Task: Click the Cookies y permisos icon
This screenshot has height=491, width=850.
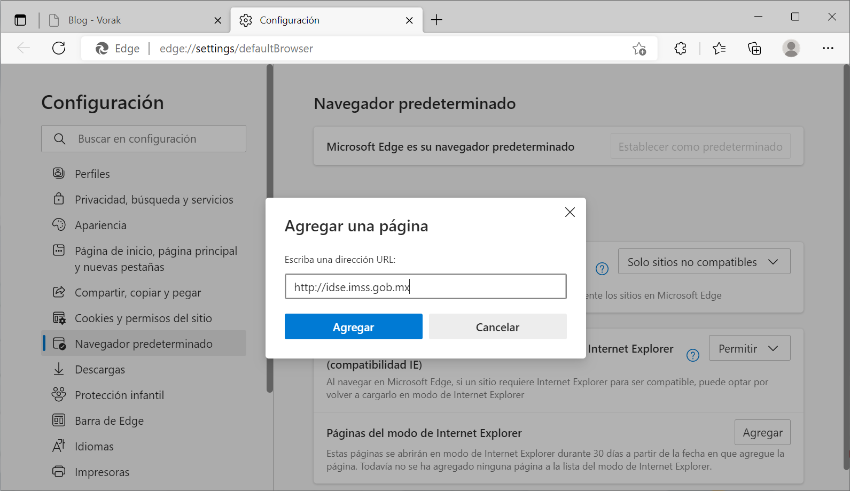Action: tap(59, 318)
